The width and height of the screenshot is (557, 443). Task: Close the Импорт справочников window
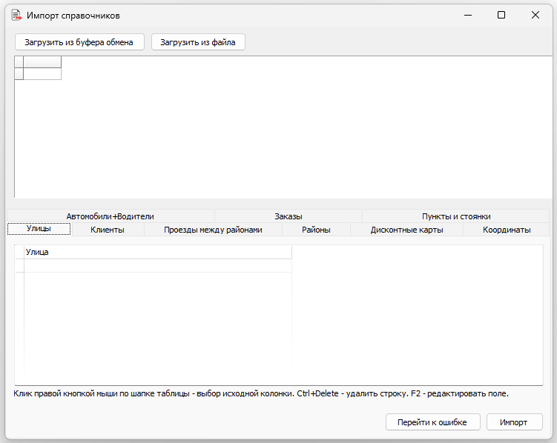pos(535,15)
